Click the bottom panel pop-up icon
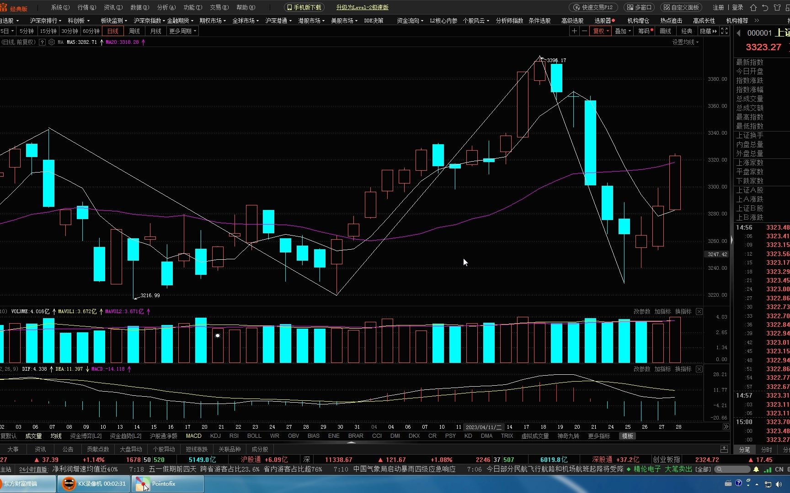Viewport: 790px width, 493px height. [x=724, y=449]
